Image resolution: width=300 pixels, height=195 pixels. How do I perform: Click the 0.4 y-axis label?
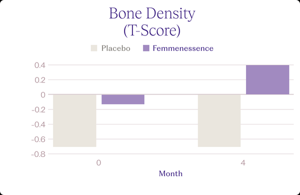[x=40, y=65]
